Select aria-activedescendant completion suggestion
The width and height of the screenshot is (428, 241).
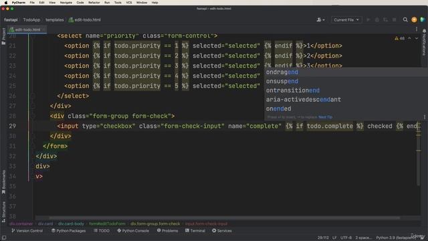(x=346, y=100)
